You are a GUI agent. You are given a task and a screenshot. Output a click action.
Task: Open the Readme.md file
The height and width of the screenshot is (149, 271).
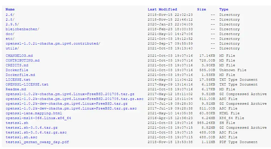[x=16, y=89]
